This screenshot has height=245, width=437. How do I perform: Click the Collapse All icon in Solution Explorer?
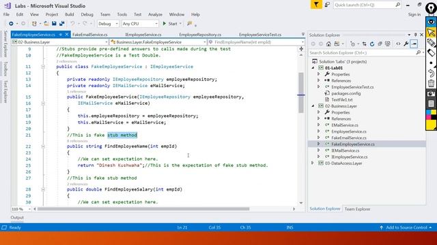tap(380, 44)
